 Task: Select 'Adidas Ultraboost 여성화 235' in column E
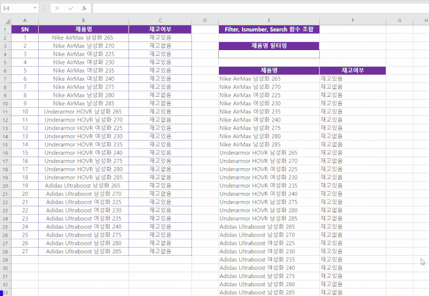[269, 260]
